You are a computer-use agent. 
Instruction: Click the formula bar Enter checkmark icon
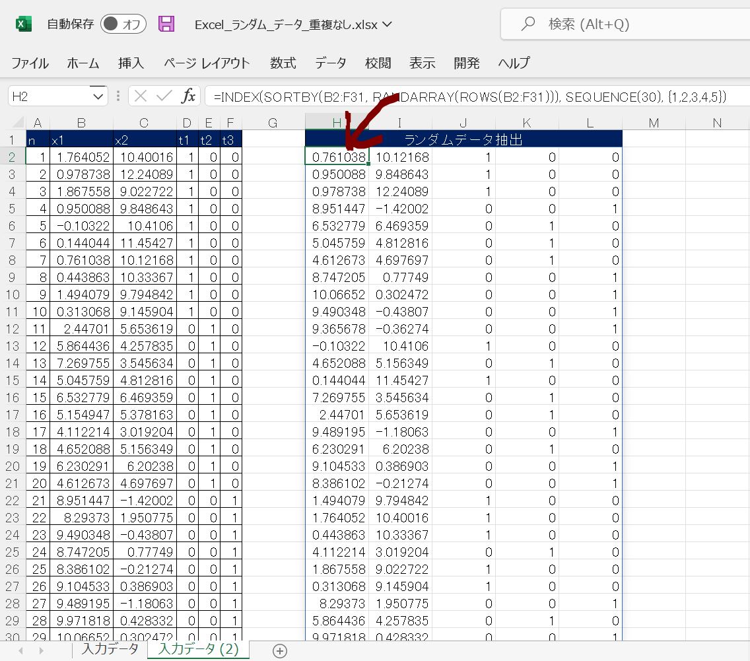tap(164, 96)
